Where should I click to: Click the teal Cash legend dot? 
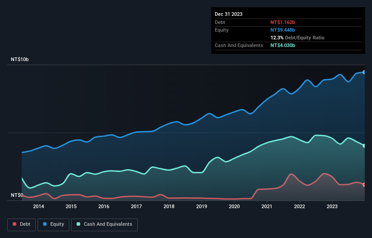click(78, 224)
